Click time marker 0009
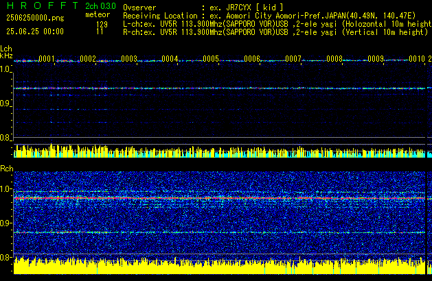Viewport: 432px width, 281px height. (376, 58)
